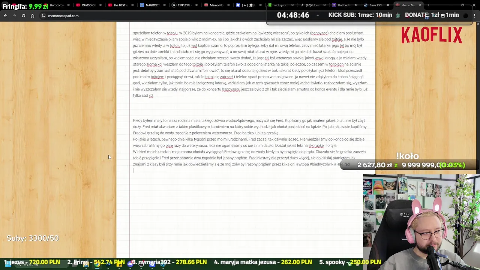This screenshot has height=270, width=480.
Task: Click the hashtag '#biednyżółwik' in the note
Action: click(321, 164)
